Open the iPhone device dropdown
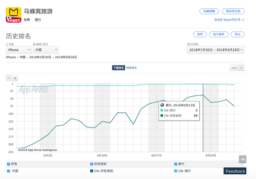256x179 pixels. [x=19, y=50]
